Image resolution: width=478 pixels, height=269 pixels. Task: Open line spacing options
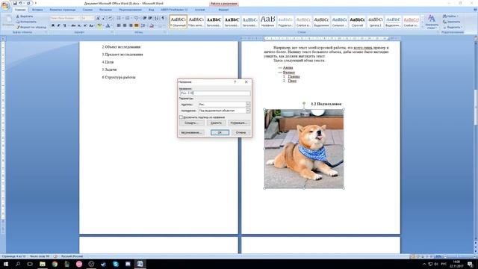pyautogui.click(x=143, y=25)
